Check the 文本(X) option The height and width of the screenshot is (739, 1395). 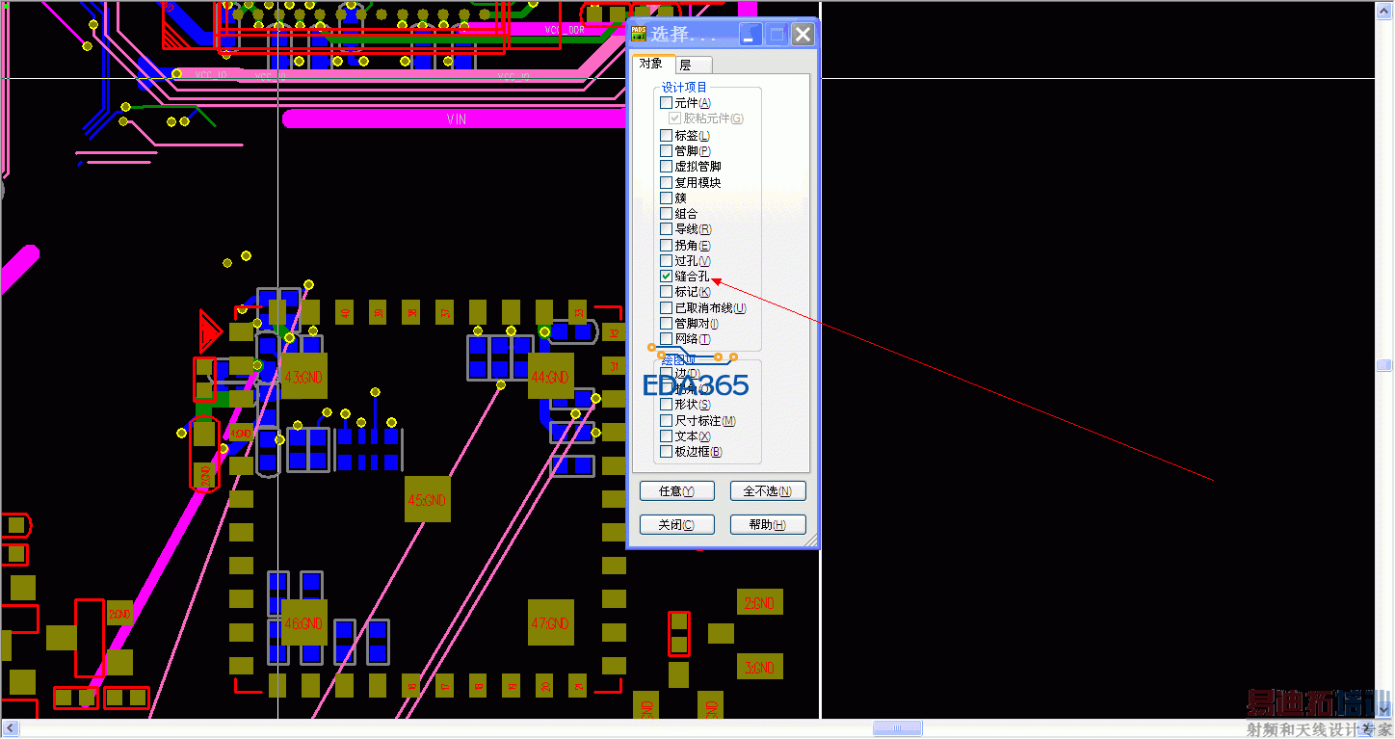667,436
